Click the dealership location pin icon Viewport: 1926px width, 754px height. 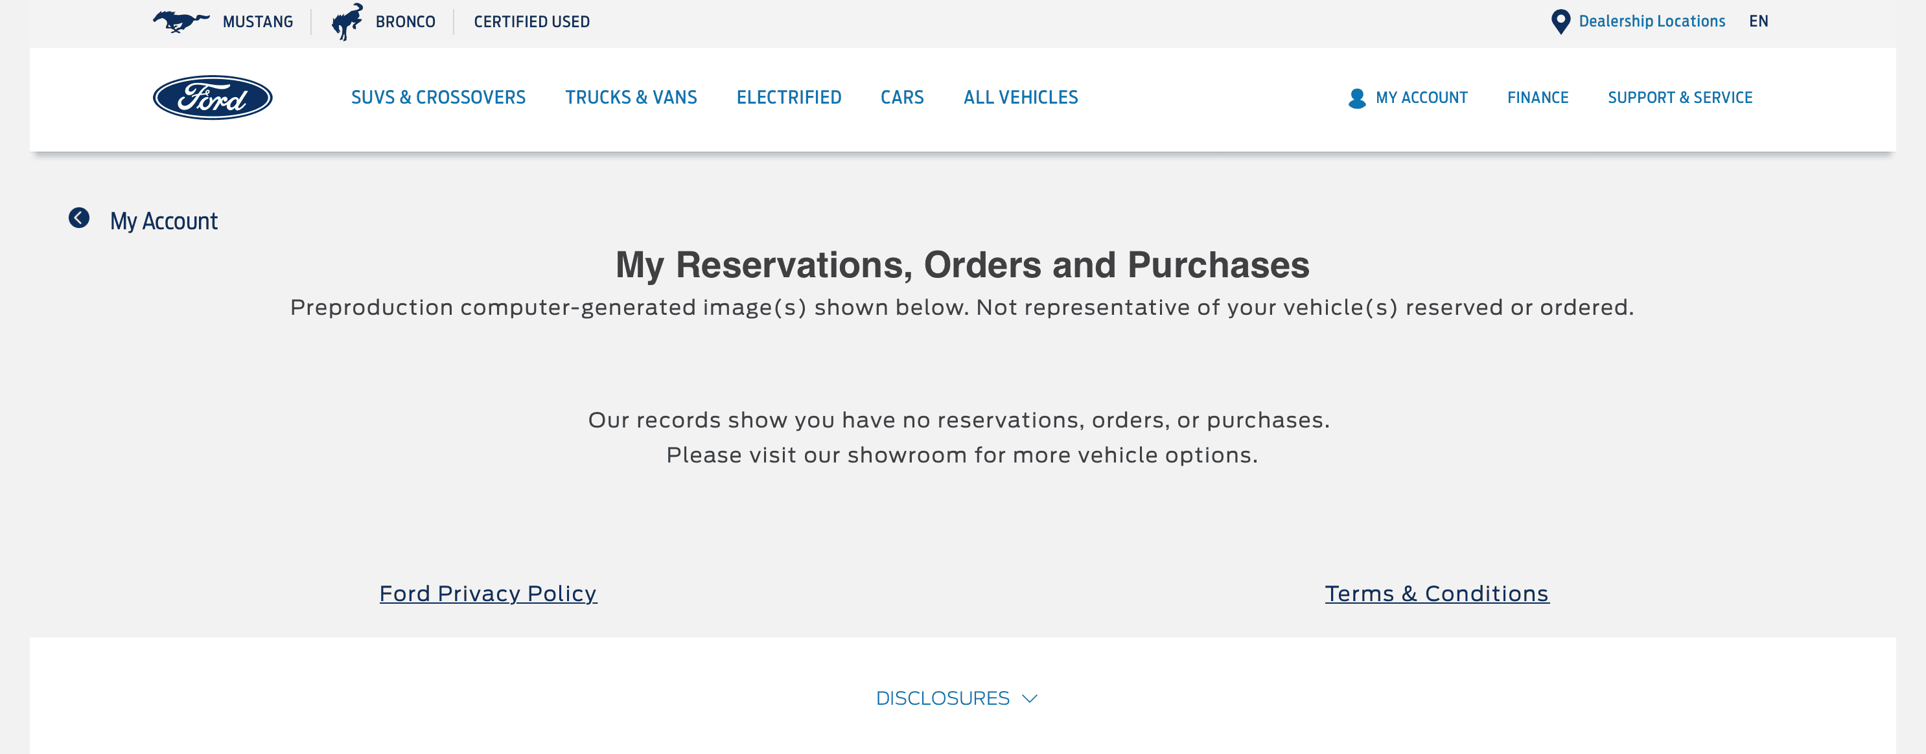tap(1561, 21)
